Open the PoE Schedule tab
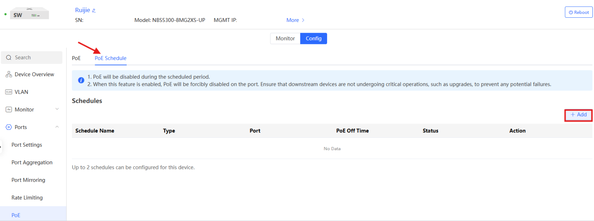This screenshot has height=221, width=594. [110, 58]
